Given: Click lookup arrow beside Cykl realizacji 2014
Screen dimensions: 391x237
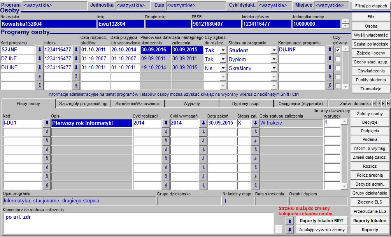Looking at the screenshot, I should (x=166, y=123).
